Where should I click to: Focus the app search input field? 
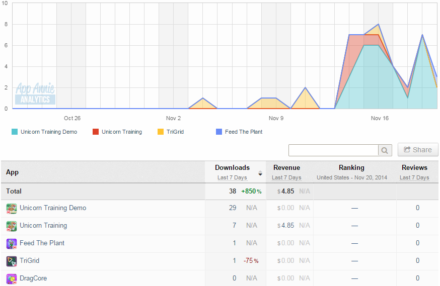(333, 150)
